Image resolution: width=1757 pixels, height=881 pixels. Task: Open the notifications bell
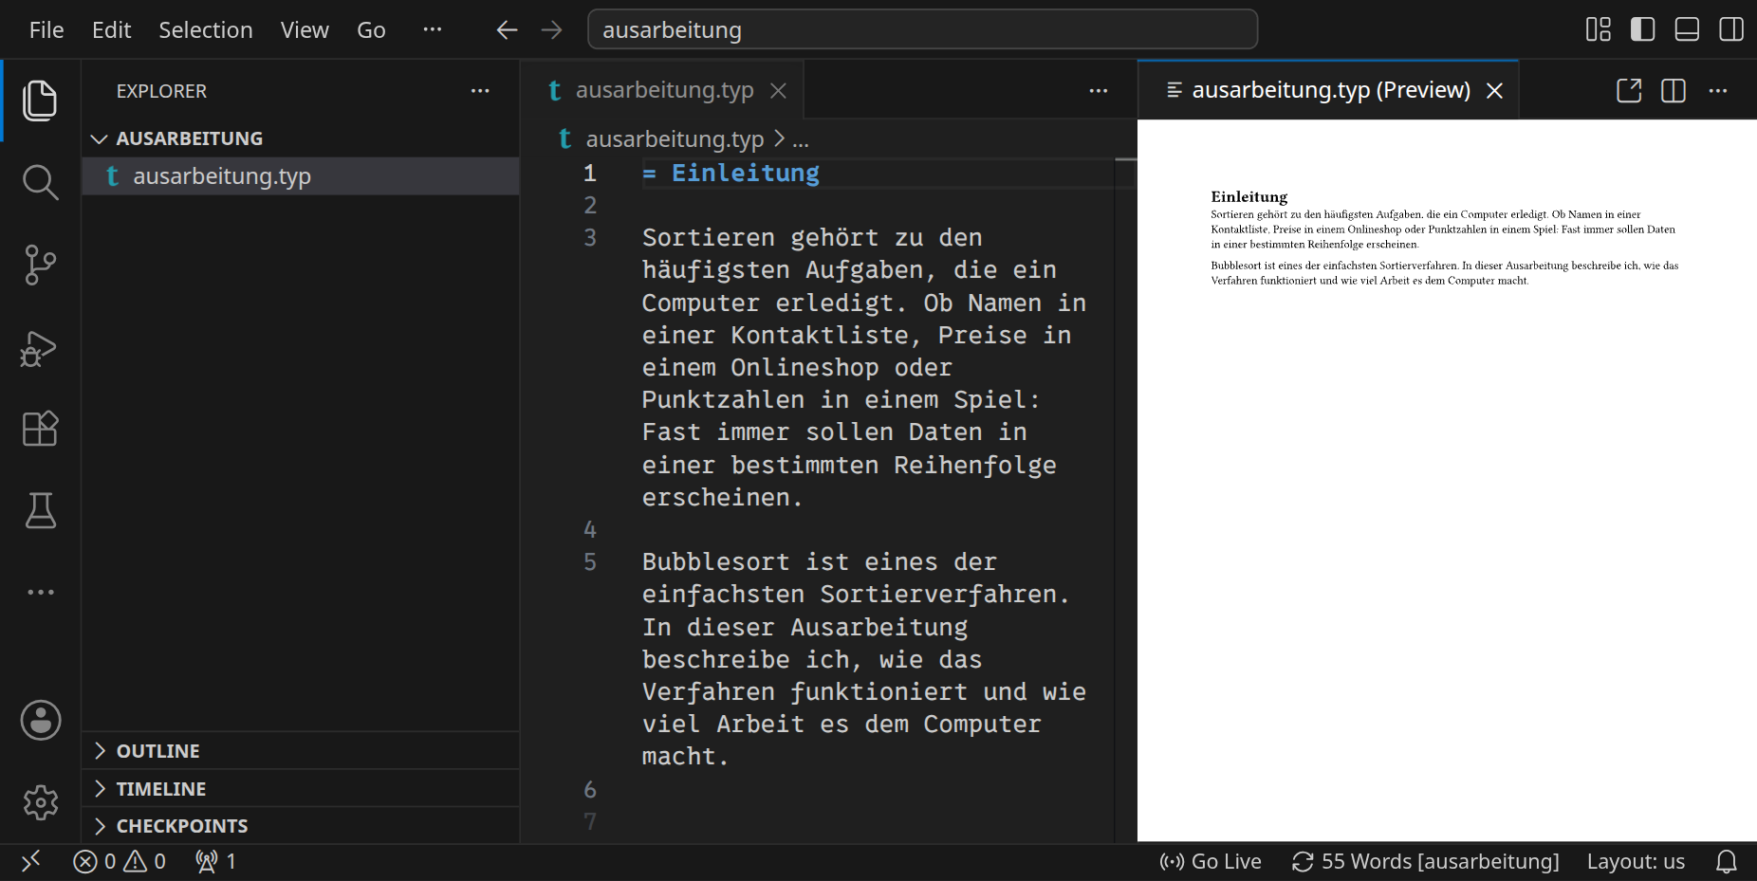coord(1727,861)
